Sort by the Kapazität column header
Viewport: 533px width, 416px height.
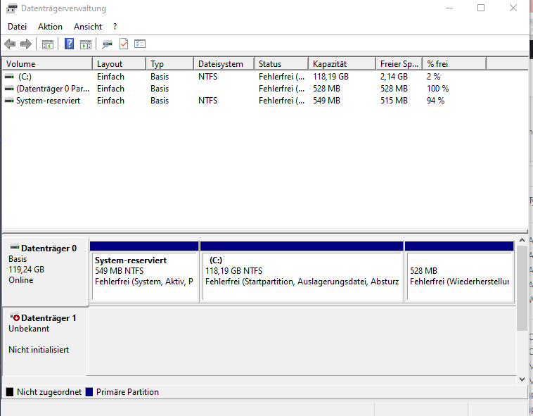pos(342,64)
